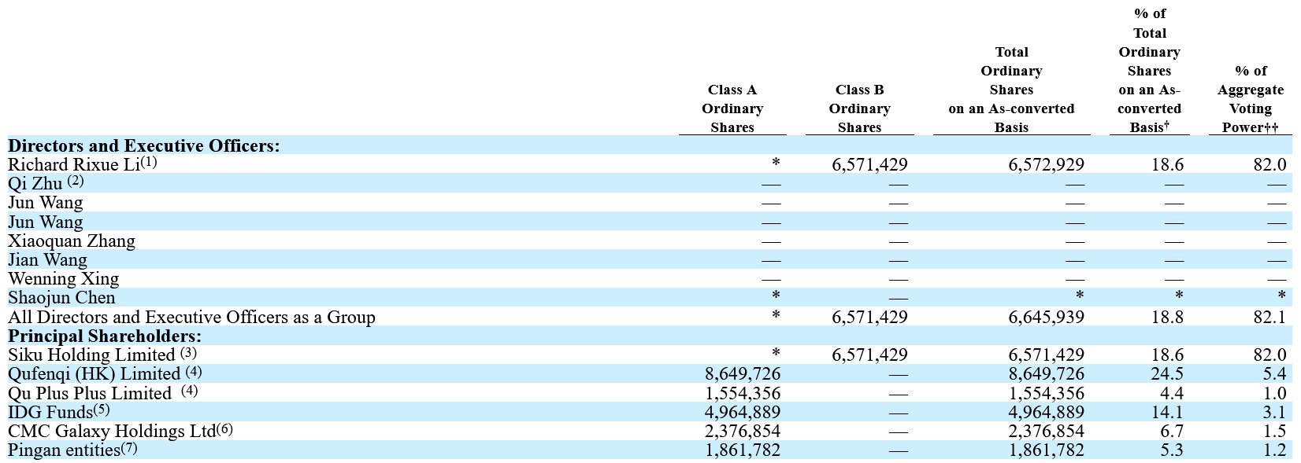Click the Qufenqi (HK) Limited row name
The width and height of the screenshot is (1301, 463).
coord(105,373)
